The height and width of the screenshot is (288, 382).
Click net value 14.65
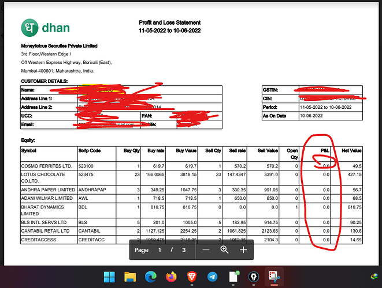tap(355, 240)
